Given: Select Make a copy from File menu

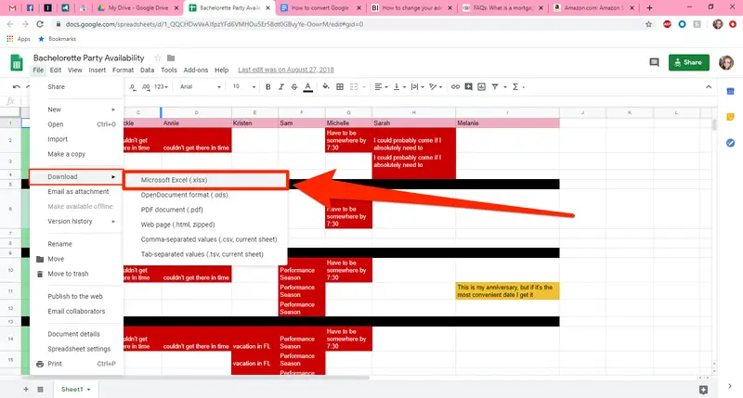Looking at the screenshot, I should (x=67, y=154).
